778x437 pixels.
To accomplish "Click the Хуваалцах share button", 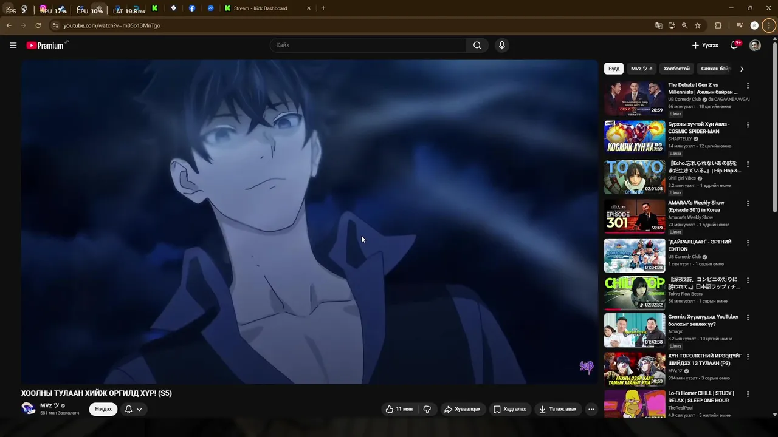I will 462,409.
